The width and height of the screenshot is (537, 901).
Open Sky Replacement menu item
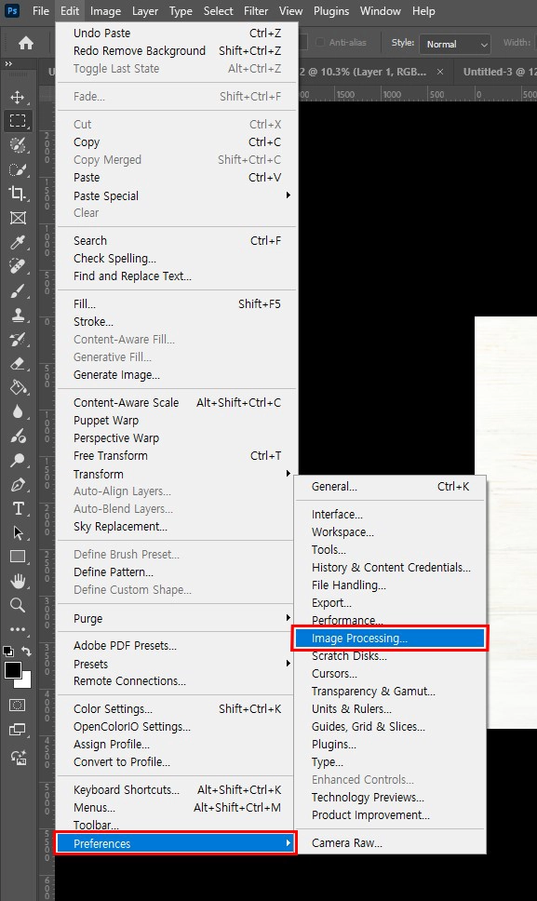pyautogui.click(x=177, y=526)
